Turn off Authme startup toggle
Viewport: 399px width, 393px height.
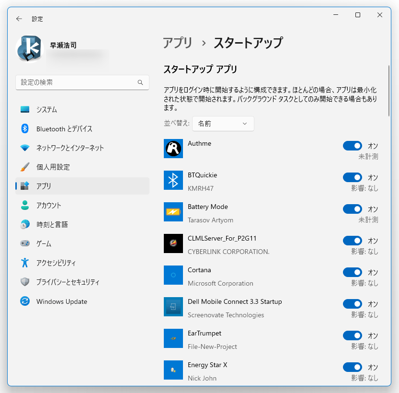[353, 146]
